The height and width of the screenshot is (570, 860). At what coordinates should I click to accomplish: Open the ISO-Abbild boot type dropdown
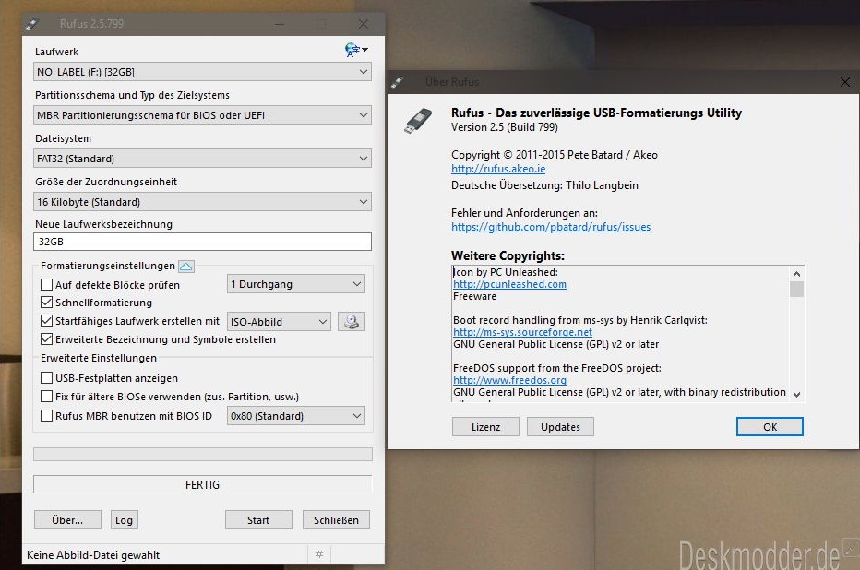tap(280, 322)
